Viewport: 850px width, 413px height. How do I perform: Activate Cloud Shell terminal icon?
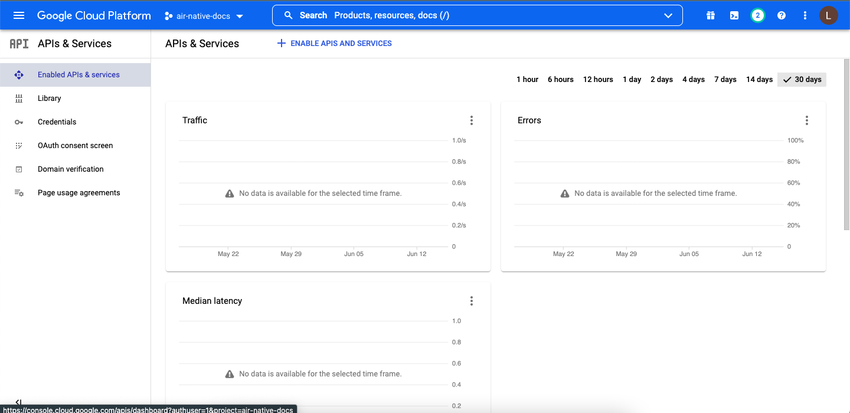click(x=734, y=15)
